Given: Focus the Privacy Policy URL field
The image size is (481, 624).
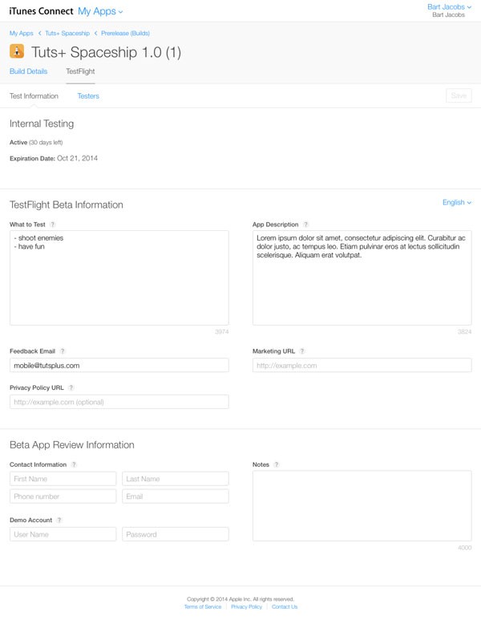Looking at the screenshot, I should pyautogui.click(x=119, y=402).
